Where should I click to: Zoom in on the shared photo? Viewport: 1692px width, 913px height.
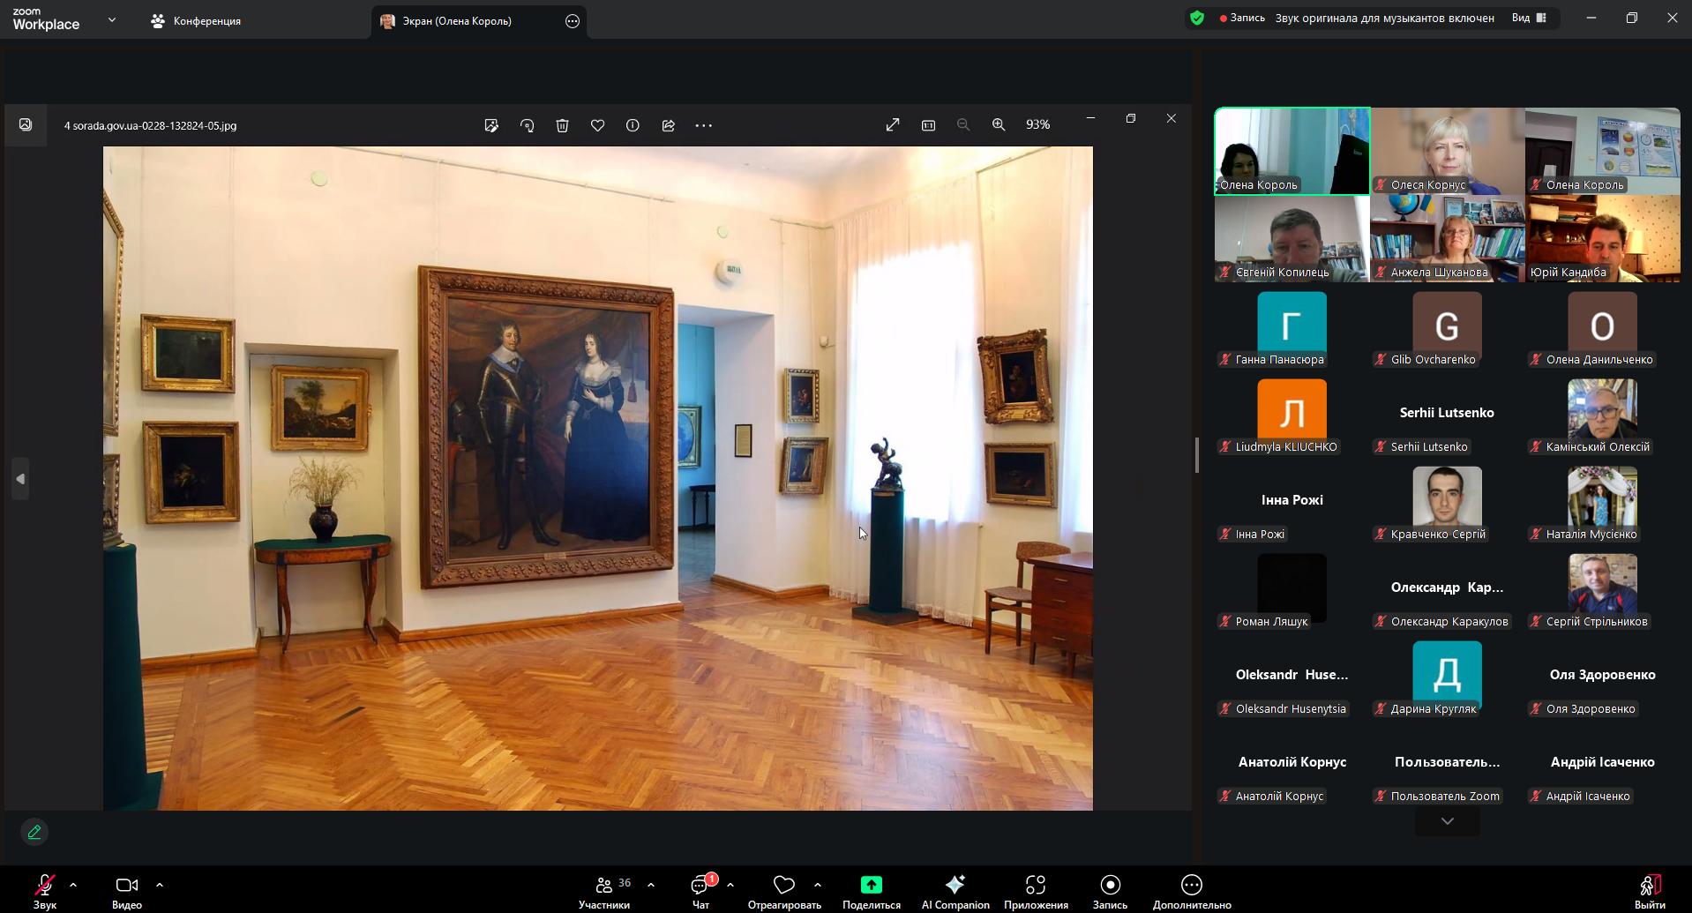[998, 125]
